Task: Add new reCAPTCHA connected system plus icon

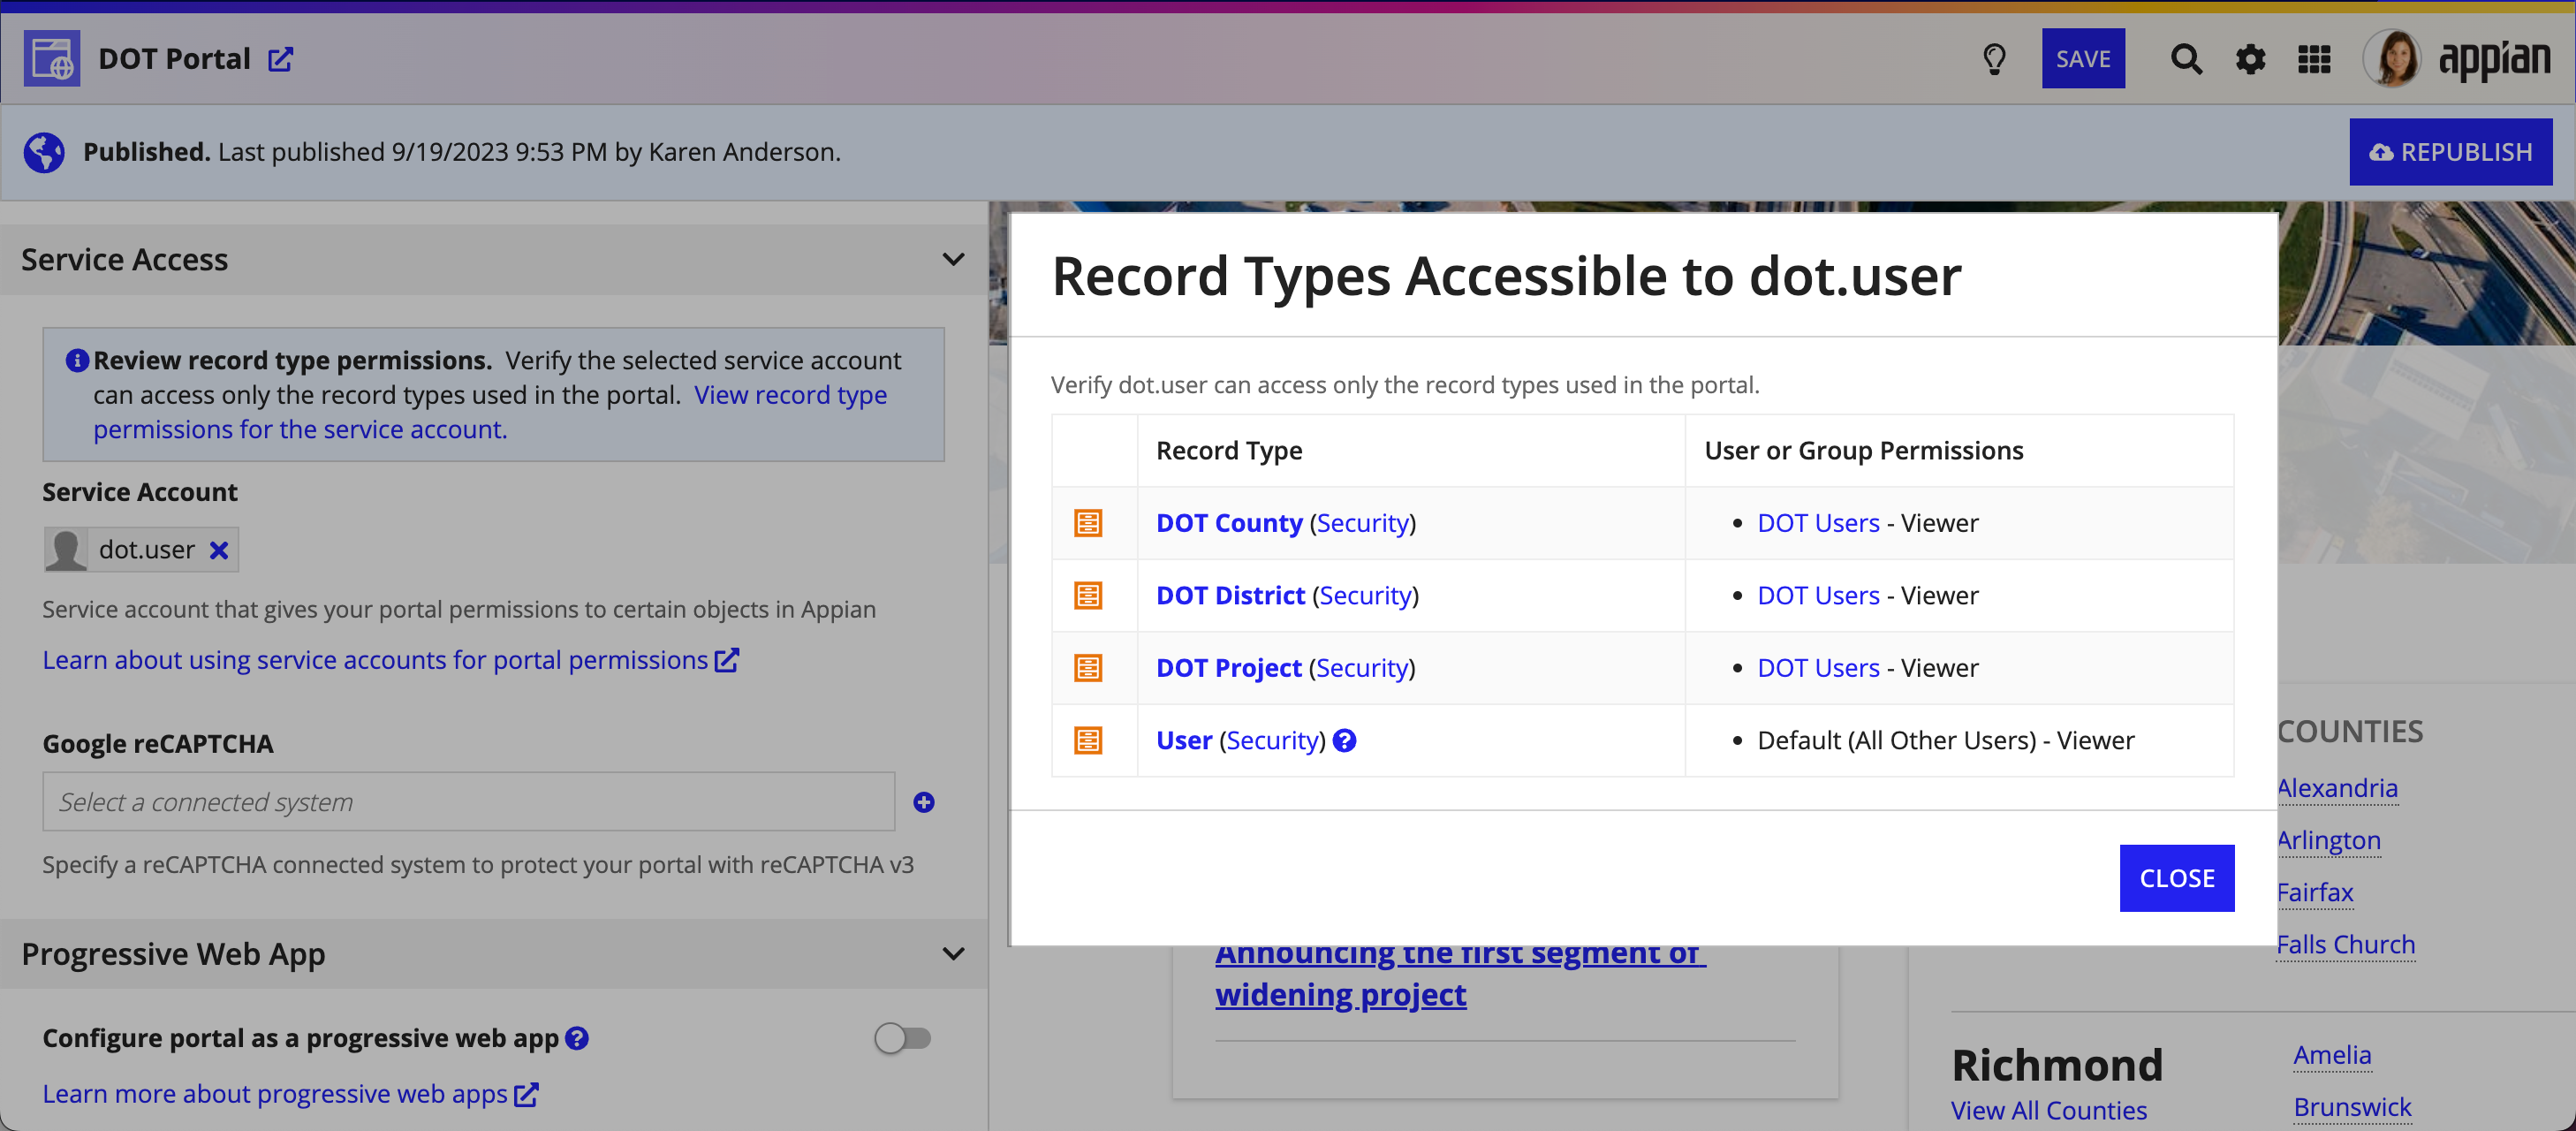Action: (x=924, y=802)
